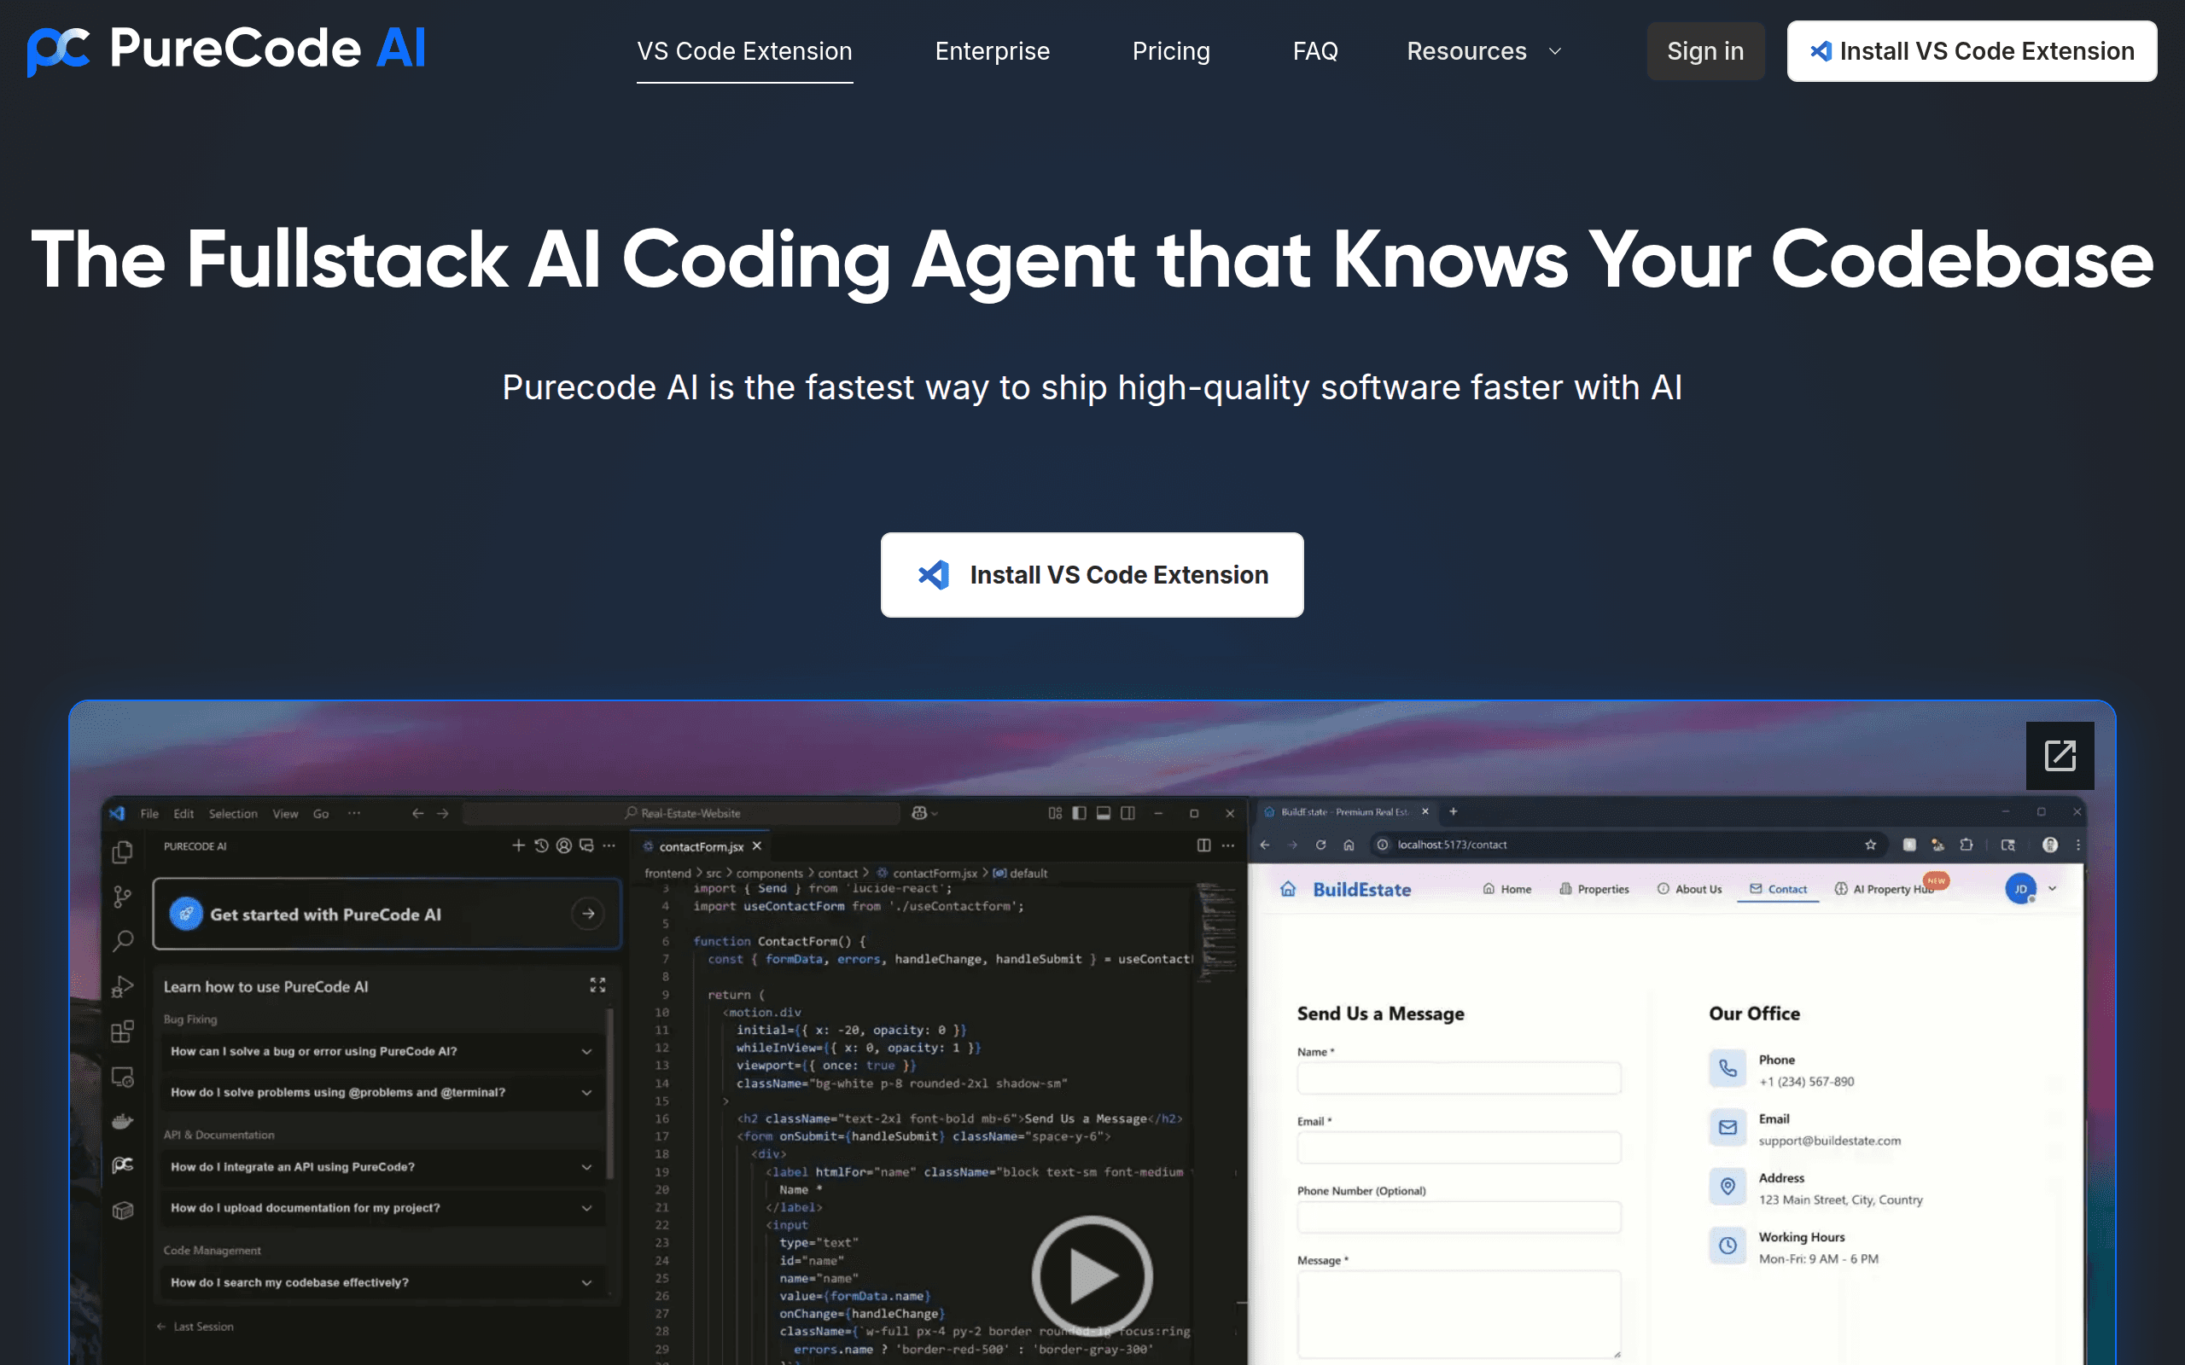Go to Home in BuildEstate nav

coord(1507,889)
